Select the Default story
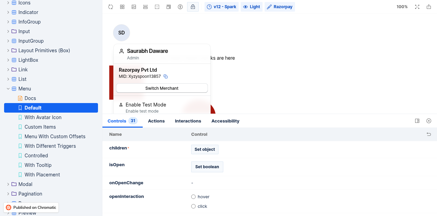The width and height of the screenshot is (437, 216). pyautogui.click(x=51, y=108)
